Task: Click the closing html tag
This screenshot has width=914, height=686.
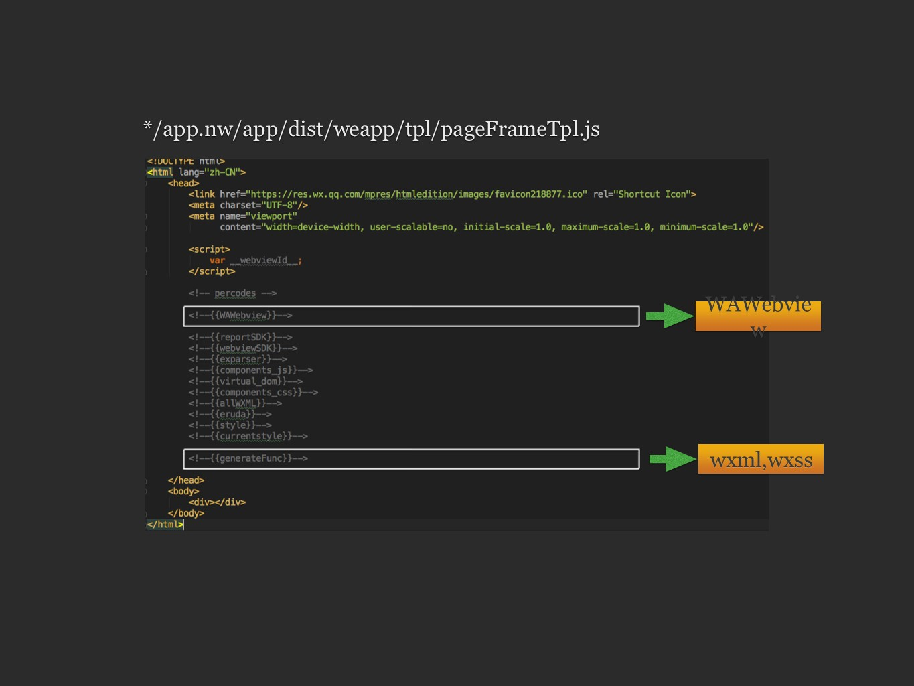Action: [165, 525]
